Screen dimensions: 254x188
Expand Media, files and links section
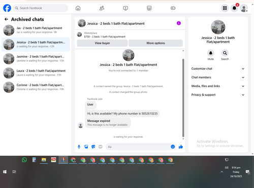(218, 86)
